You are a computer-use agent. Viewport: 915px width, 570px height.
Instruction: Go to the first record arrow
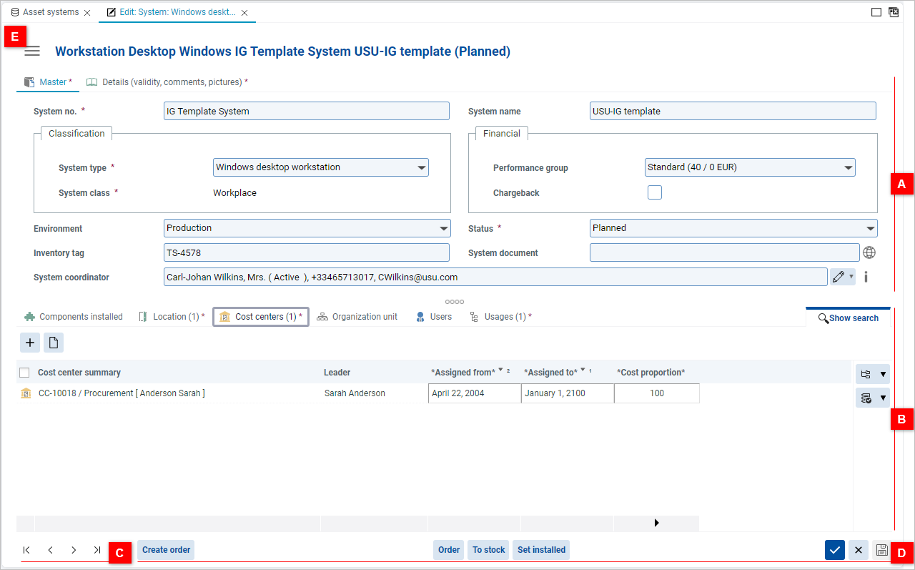(x=26, y=550)
